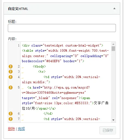Click the 删除 delete link

click(x=11, y=129)
